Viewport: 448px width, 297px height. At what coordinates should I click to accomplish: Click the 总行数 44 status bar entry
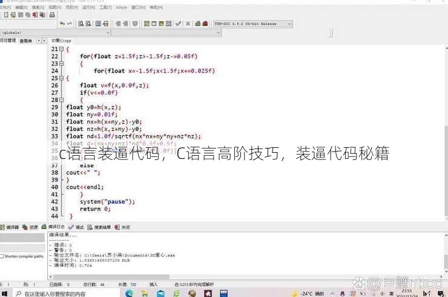(94, 284)
